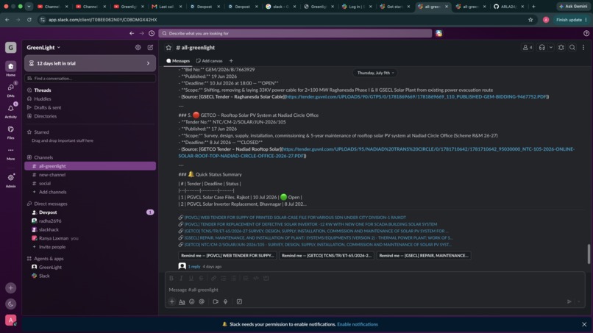Open the composer attach plus menu
The image size is (593, 333).
point(171,301)
